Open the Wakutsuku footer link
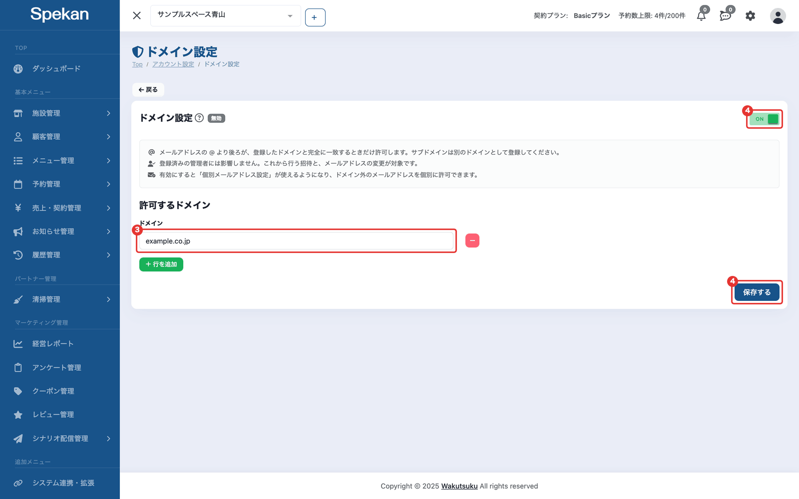This screenshot has height=499, width=799. [x=459, y=486]
